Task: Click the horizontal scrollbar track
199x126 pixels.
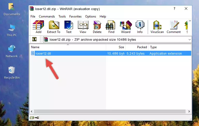Action: pos(110,111)
